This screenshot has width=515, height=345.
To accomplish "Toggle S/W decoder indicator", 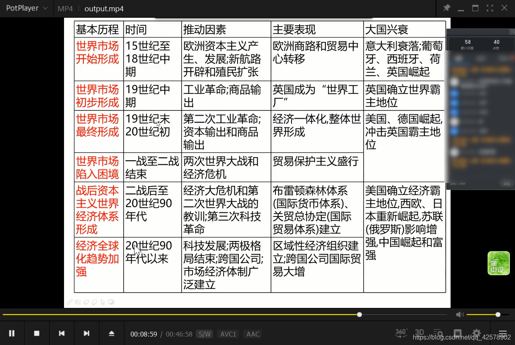I will click(205, 334).
